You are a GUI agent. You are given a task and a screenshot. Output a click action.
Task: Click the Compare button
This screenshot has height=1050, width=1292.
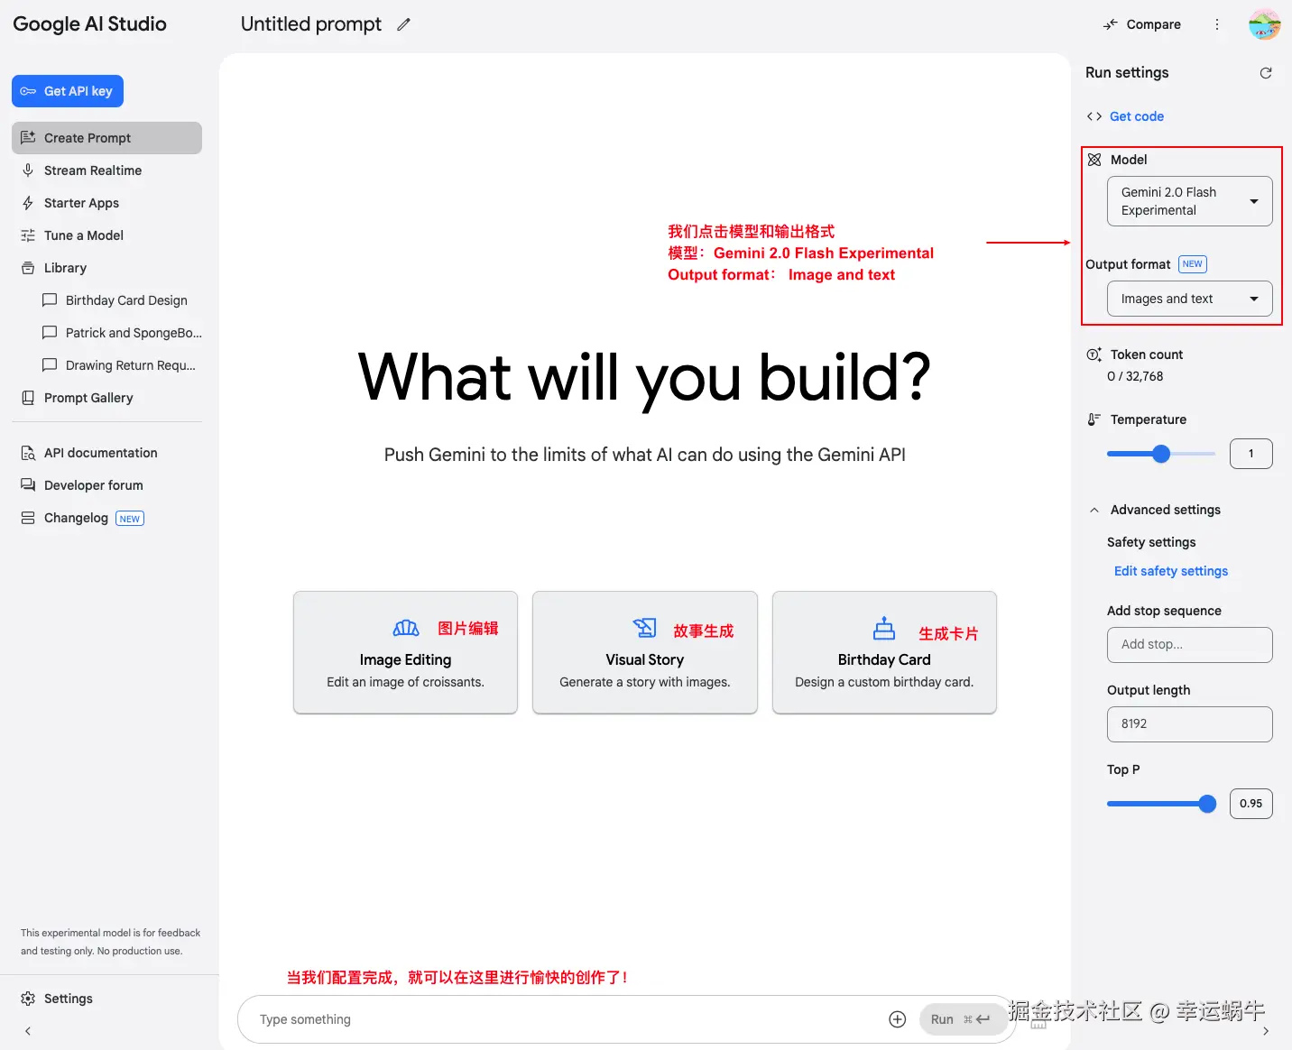tap(1142, 24)
